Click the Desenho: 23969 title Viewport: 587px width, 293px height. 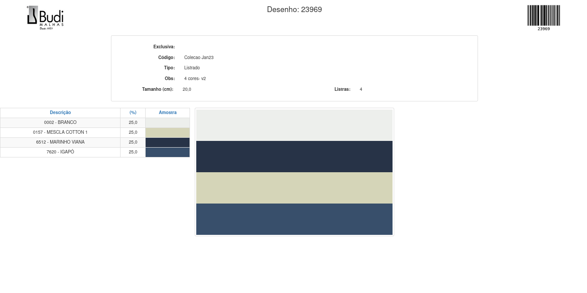point(294,9)
